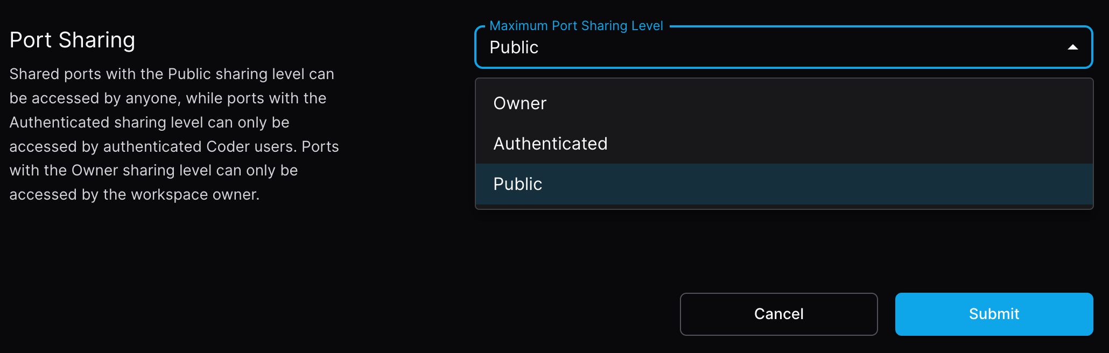
Task: Click the Maximum Port Sharing Level label
Action: coord(576,25)
